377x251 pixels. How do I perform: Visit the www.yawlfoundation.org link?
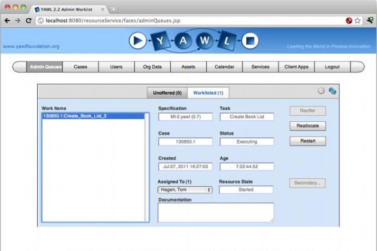(x=31, y=46)
